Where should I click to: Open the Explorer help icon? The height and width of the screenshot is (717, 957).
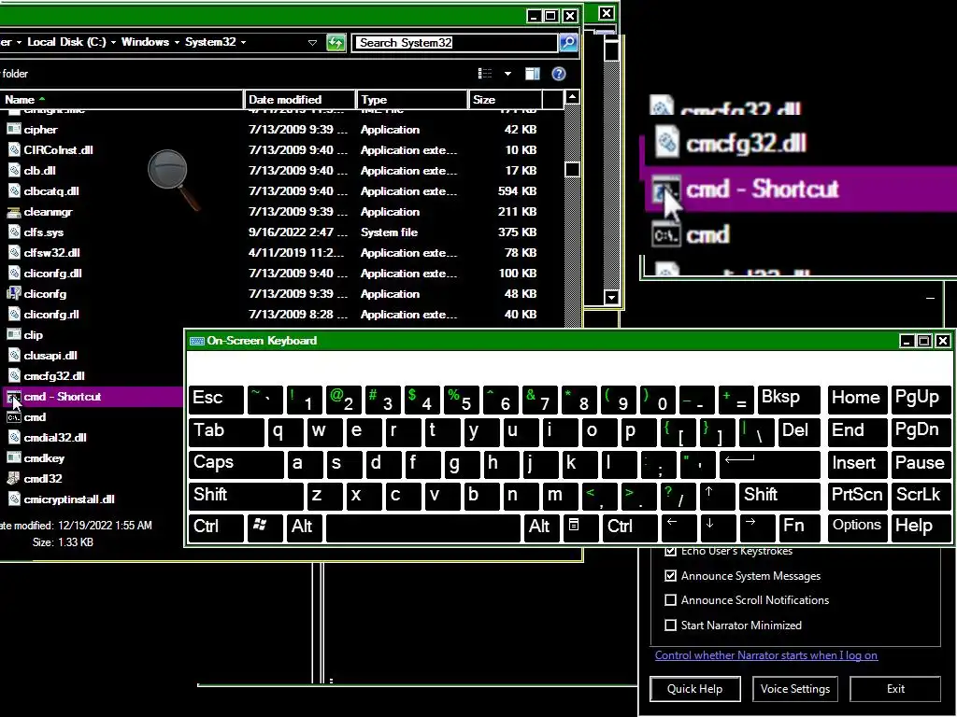[x=559, y=74]
